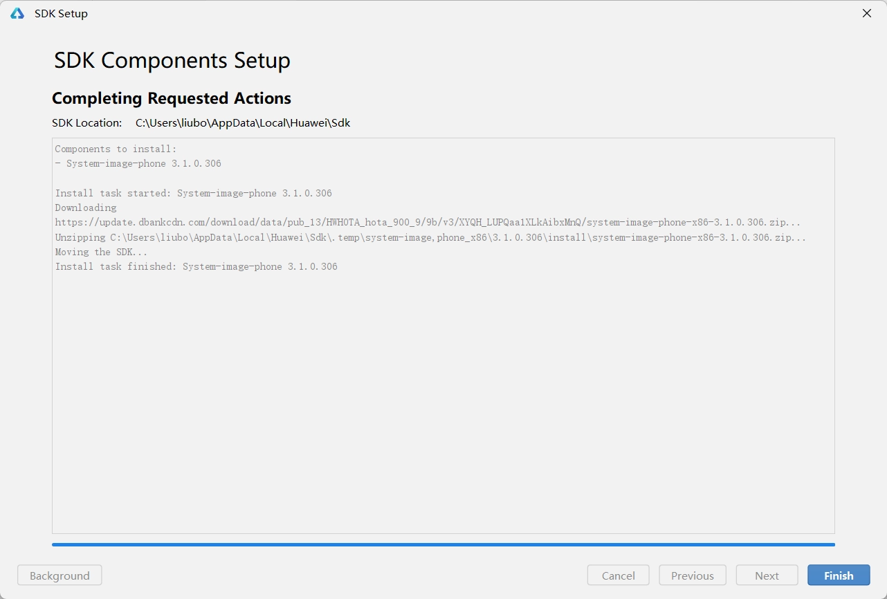The image size is (887, 599).
Task: Click the Background button
Action: point(60,575)
